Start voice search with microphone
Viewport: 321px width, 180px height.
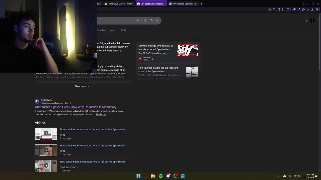145,20
